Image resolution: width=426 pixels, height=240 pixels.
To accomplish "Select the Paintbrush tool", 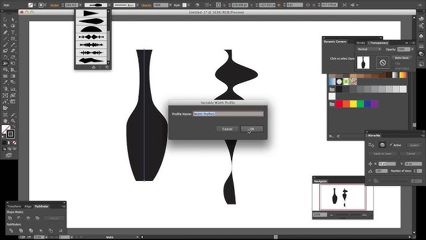I will pyautogui.click(x=5, y=45).
